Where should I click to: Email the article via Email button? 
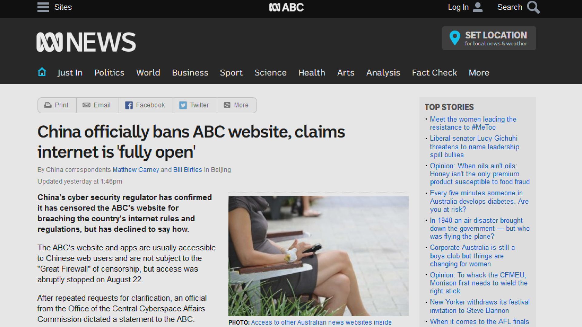(x=97, y=105)
